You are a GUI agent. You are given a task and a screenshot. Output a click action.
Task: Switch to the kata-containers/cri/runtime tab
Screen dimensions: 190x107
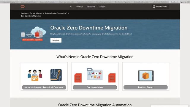pyautogui.click(x=85, y=2)
